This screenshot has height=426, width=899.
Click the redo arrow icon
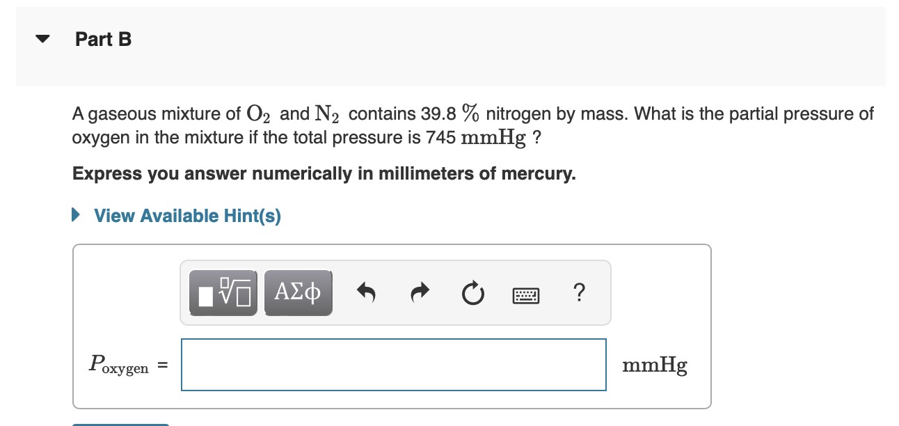[420, 293]
